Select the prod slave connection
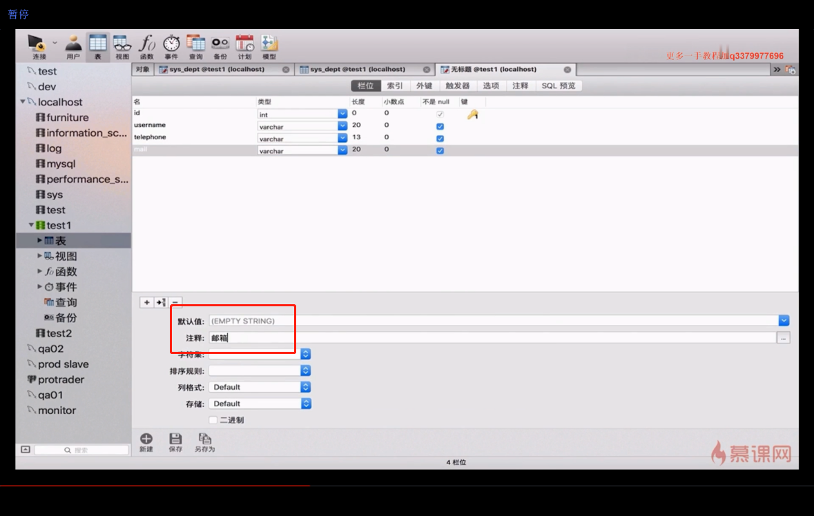The image size is (814, 516). click(63, 364)
